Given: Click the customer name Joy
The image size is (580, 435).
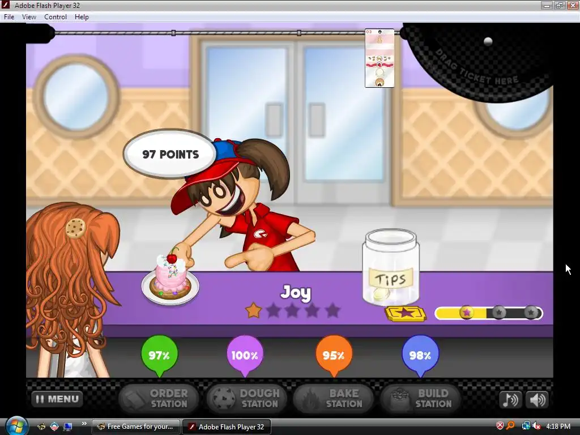Looking at the screenshot, I should pyautogui.click(x=296, y=292).
